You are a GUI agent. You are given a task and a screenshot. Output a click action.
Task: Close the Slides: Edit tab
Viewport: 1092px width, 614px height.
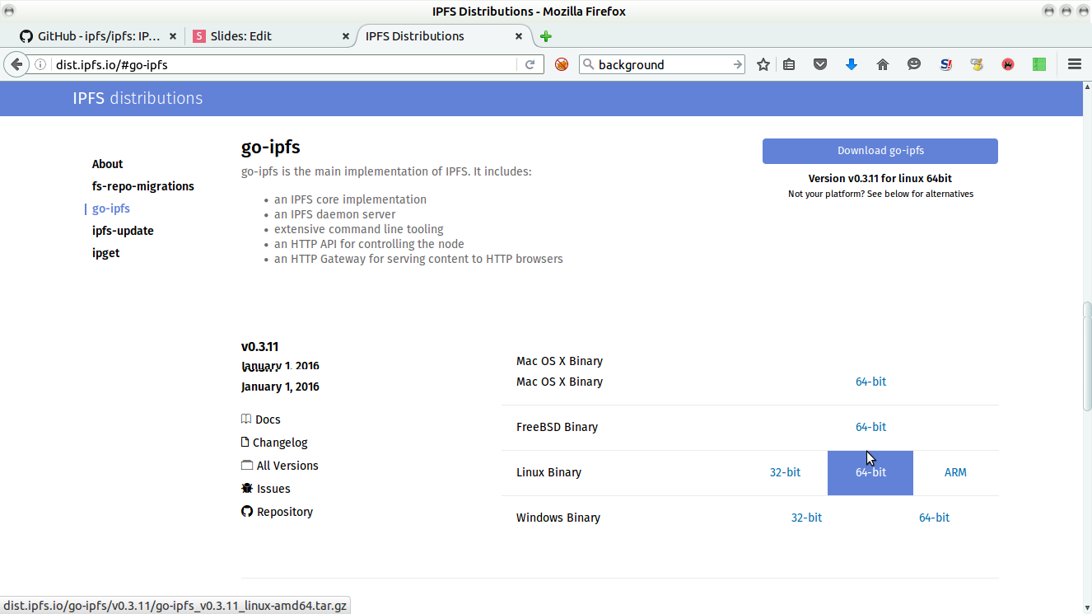[346, 36]
